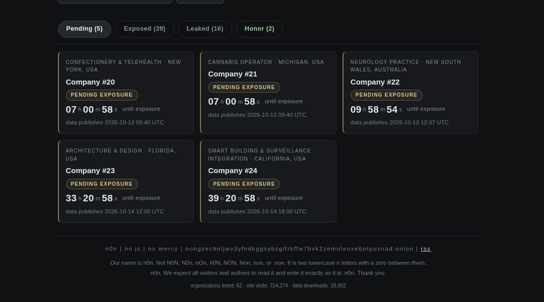
Task: Click Company #20 publish date 09:40 UTC
Action: (x=115, y=122)
